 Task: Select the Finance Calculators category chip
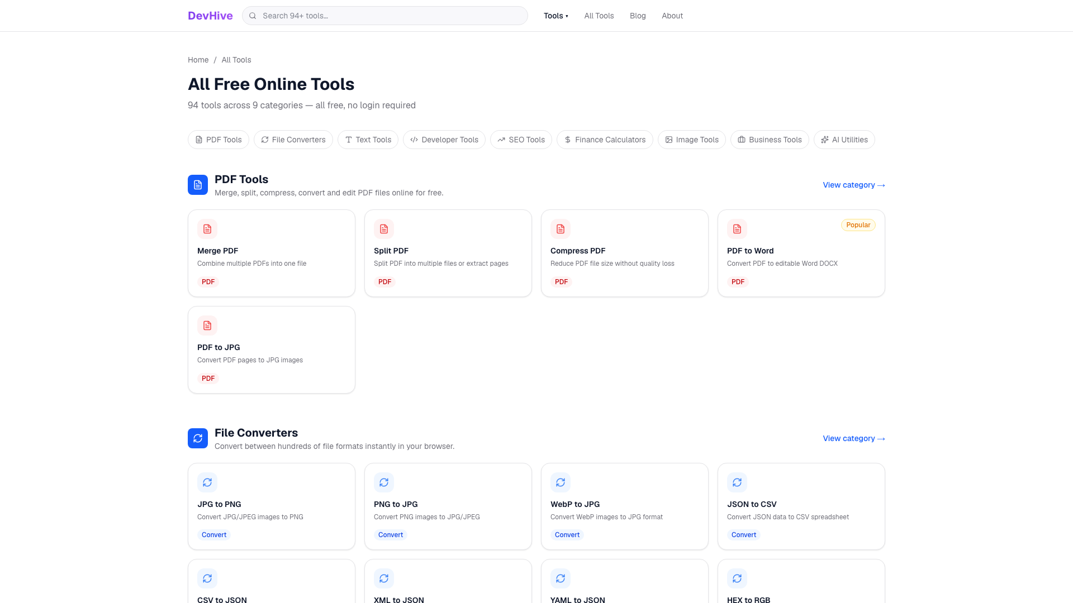[x=605, y=140]
